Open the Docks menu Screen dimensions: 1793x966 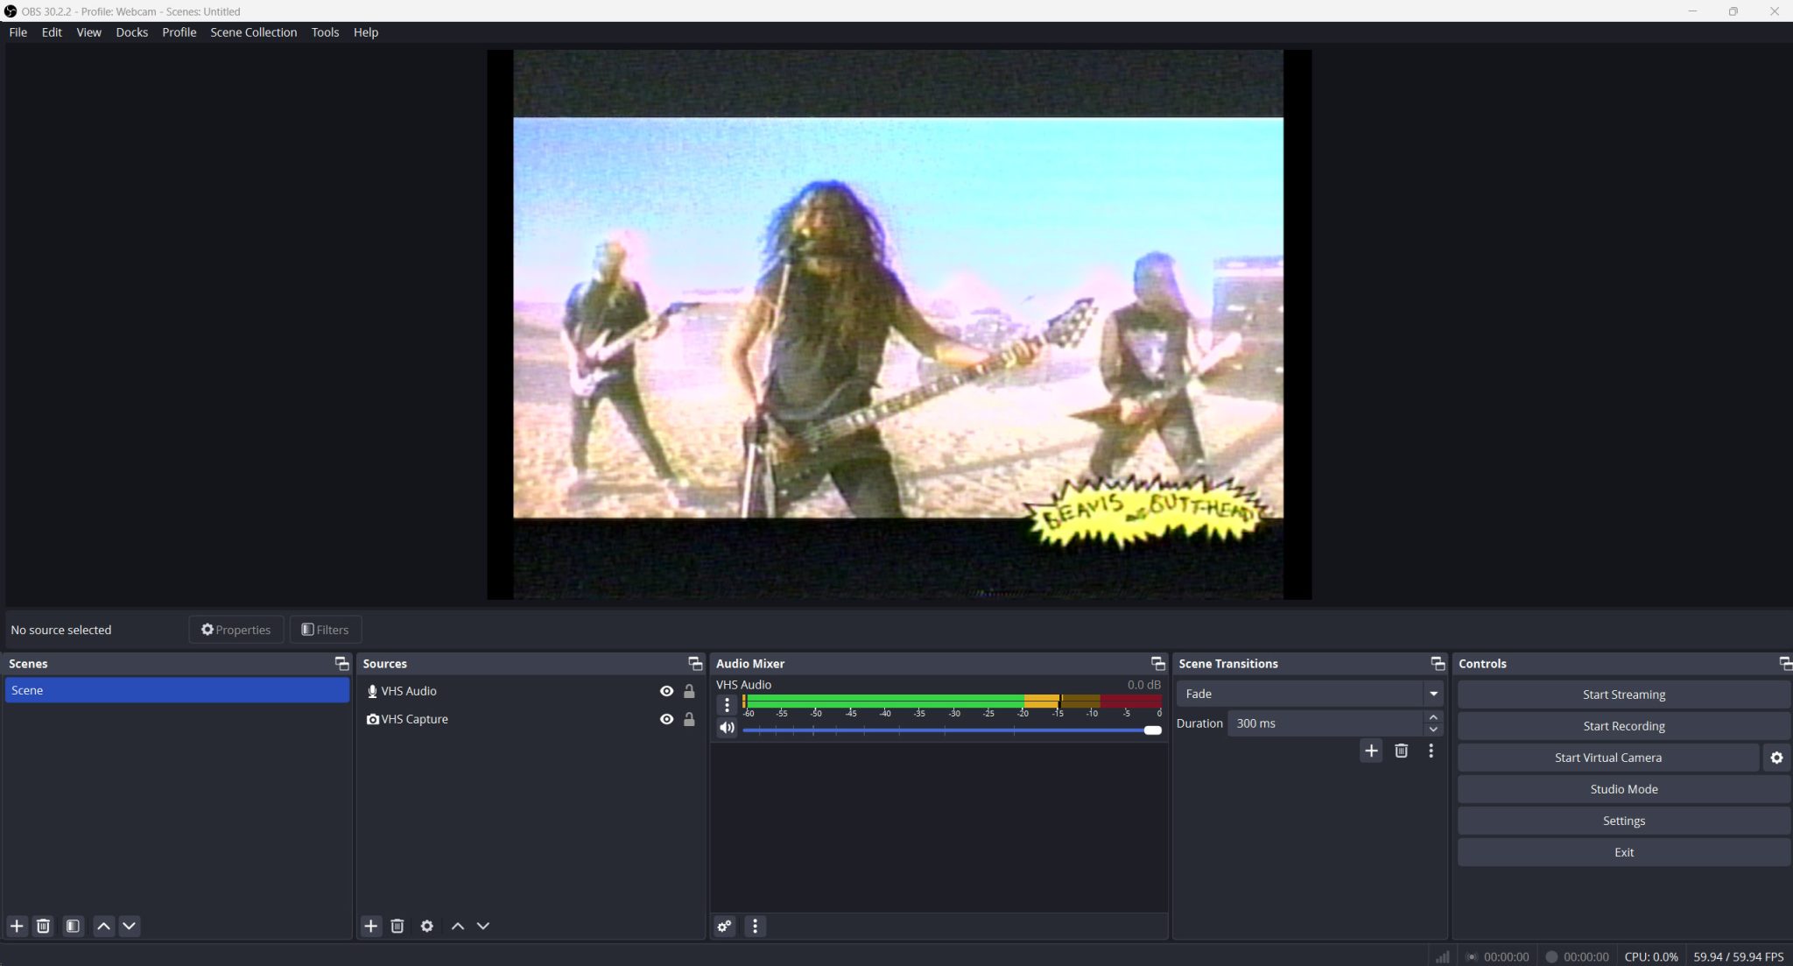(x=131, y=32)
